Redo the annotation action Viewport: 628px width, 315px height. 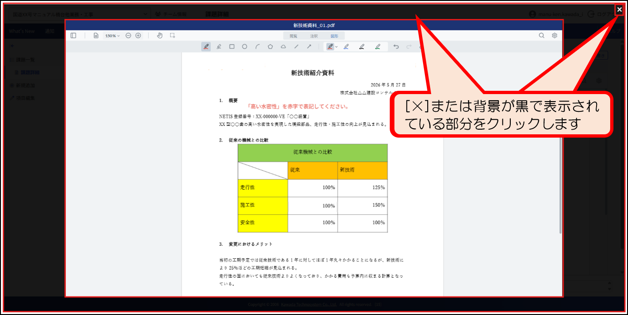pos(409,47)
